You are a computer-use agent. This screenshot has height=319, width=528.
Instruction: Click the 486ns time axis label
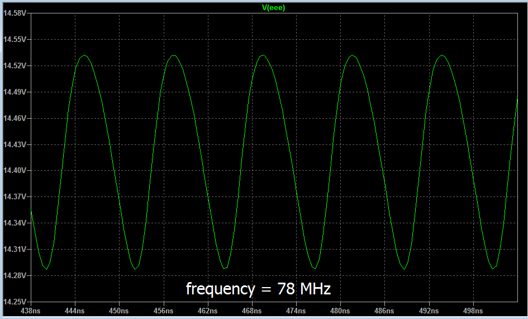(384, 311)
